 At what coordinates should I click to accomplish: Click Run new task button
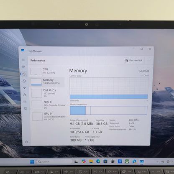tap(133, 60)
